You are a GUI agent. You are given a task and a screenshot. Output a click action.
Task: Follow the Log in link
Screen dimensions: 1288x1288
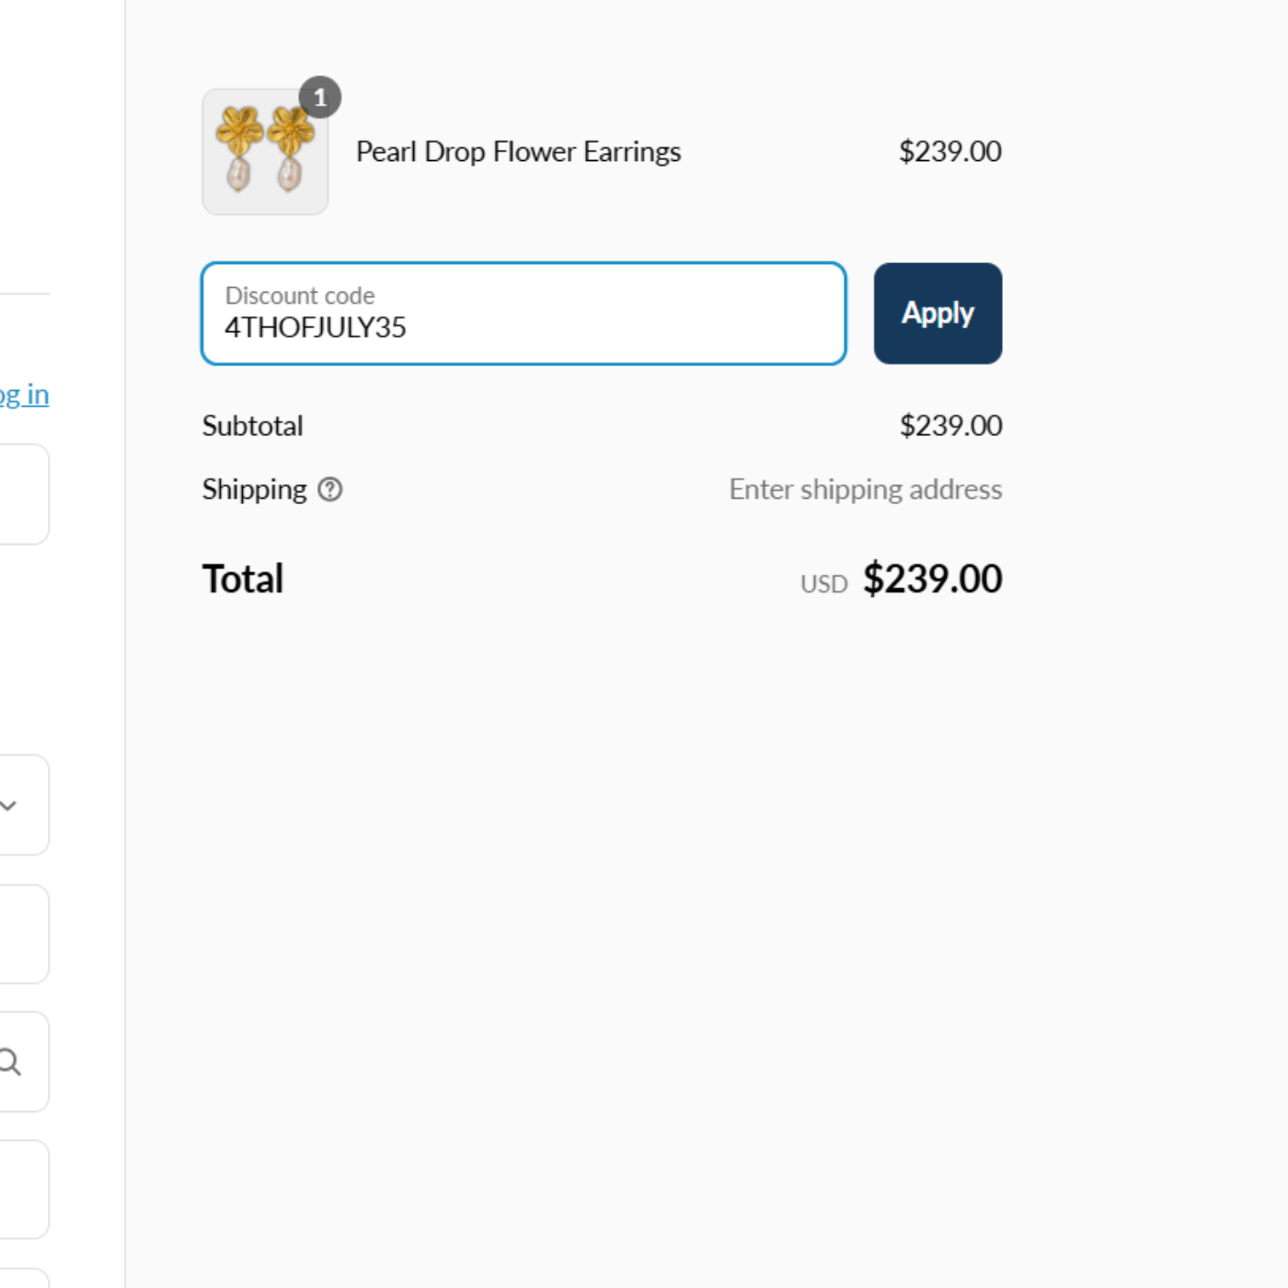tap(24, 395)
